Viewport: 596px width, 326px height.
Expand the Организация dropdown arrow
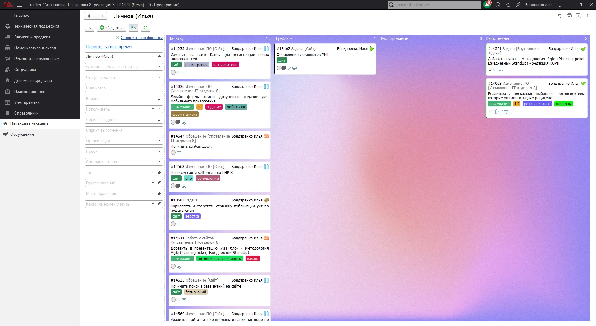(159, 141)
